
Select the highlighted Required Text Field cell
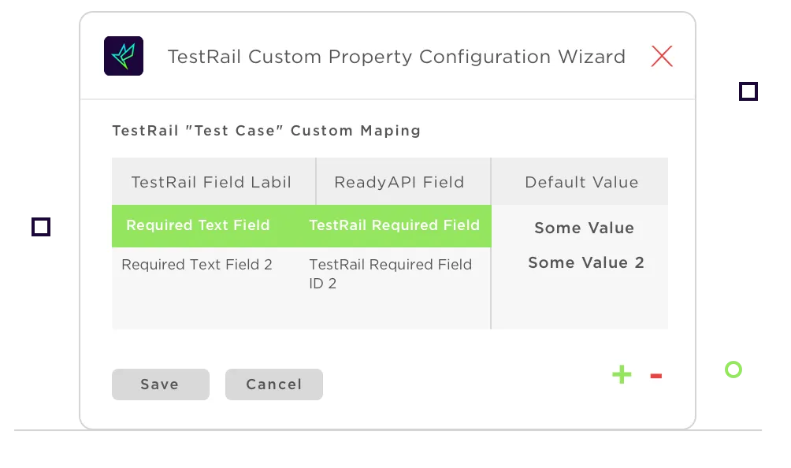coord(198,225)
